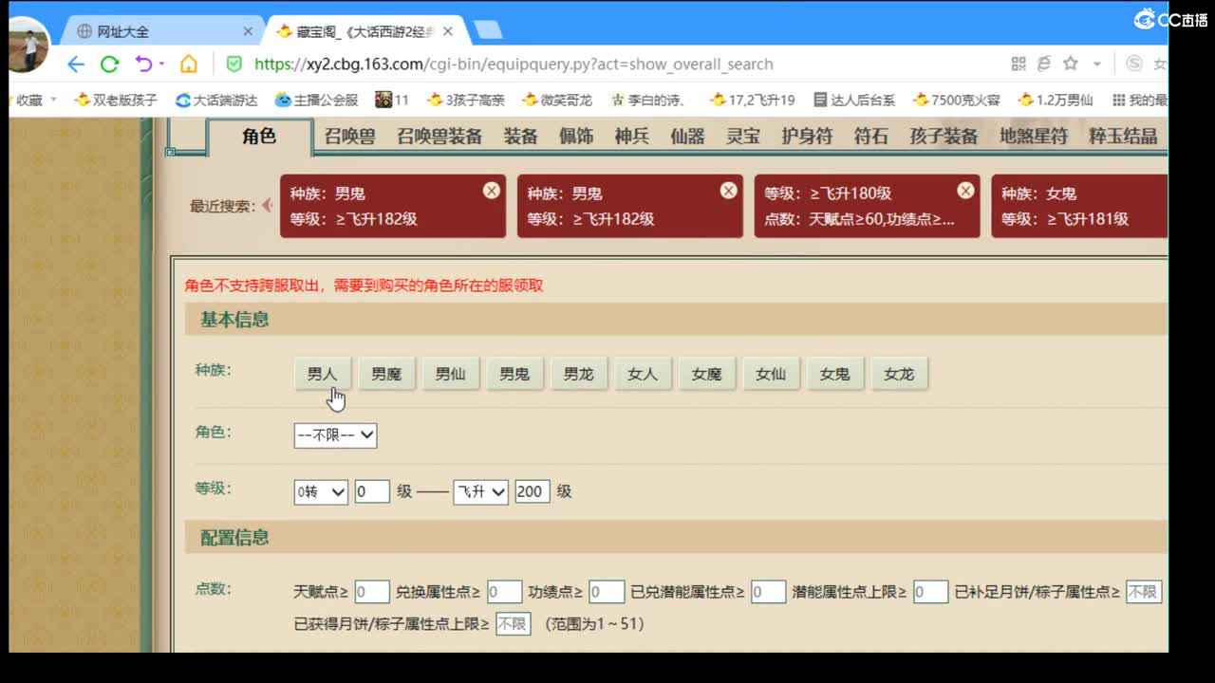Open the 0转 level dropdown
Viewport: 1215px width, 683px height.
(x=320, y=491)
